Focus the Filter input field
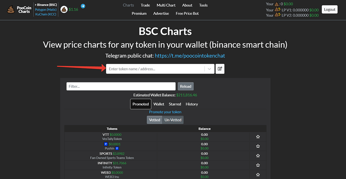 121,86
